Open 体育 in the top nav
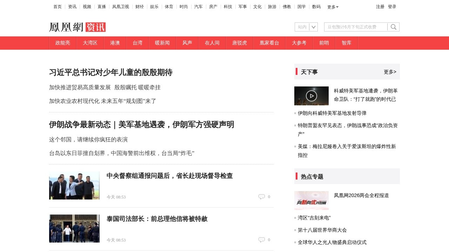 point(169,7)
